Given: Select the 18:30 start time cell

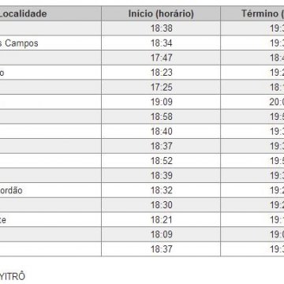Looking at the screenshot, I should click(161, 205).
